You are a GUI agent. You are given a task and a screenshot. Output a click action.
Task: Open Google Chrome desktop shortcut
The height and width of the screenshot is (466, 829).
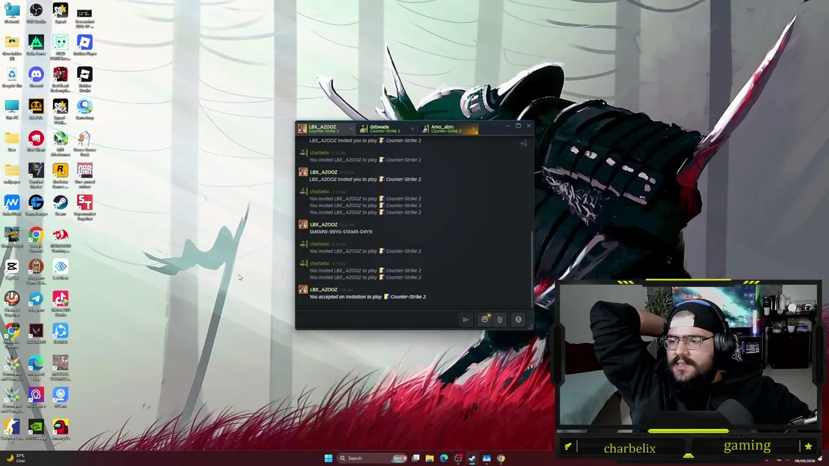coord(36,239)
